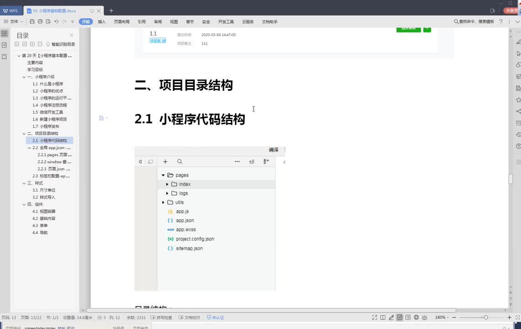This screenshot has height=329, width=521.
Task: Redo the last action
Action: coord(64,21)
